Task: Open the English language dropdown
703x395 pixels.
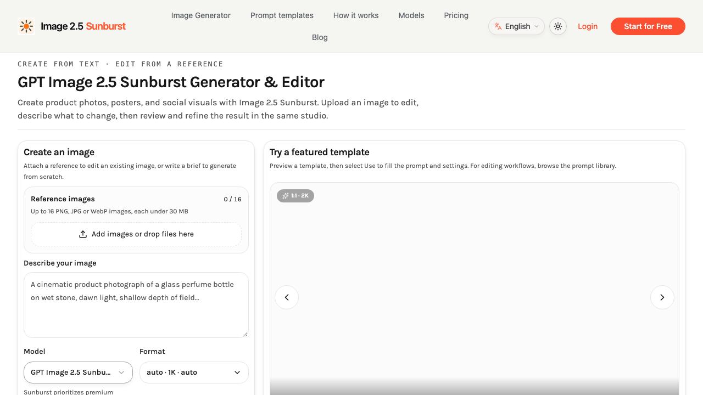Action: coord(516,26)
